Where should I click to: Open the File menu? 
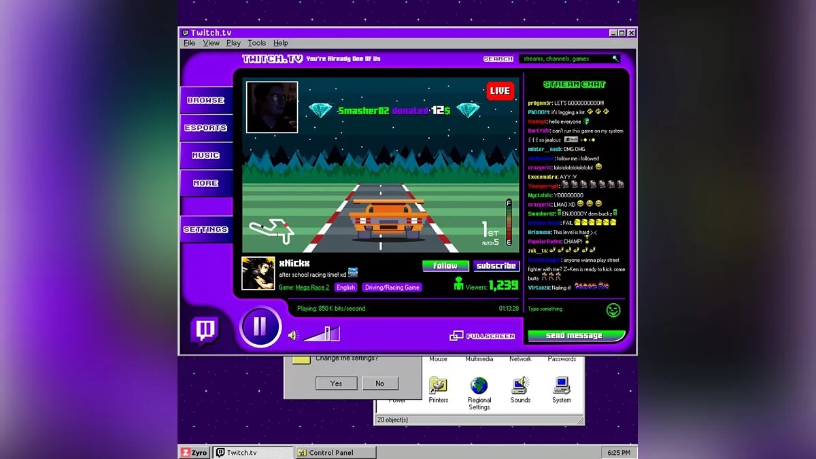click(190, 43)
